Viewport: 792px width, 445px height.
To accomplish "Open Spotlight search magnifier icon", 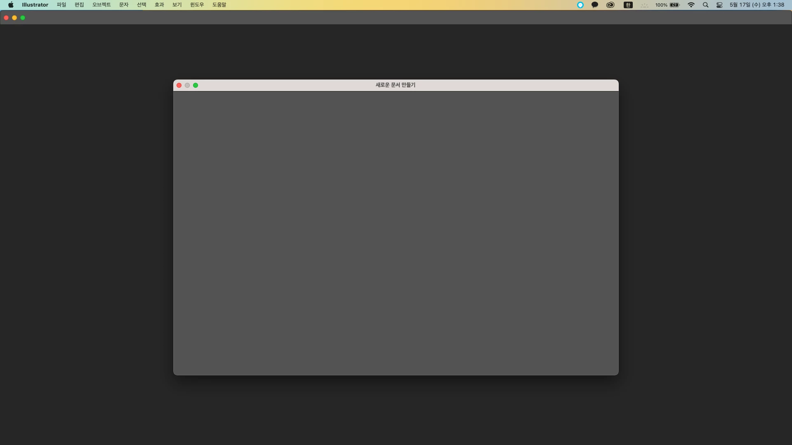I will click(x=705, y=5).
